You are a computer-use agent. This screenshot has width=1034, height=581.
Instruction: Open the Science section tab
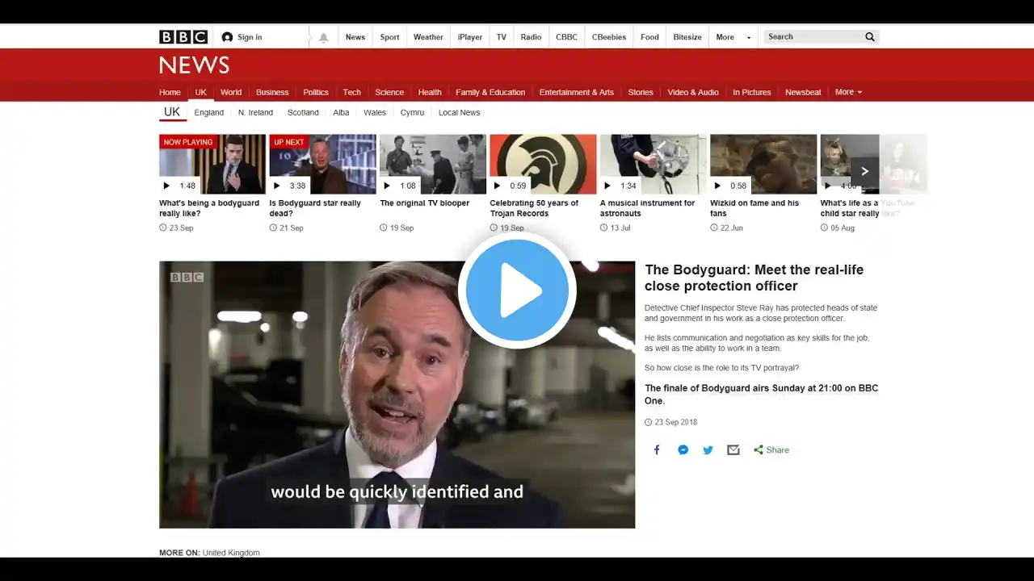pyautogui.click(x=389, y=92)
